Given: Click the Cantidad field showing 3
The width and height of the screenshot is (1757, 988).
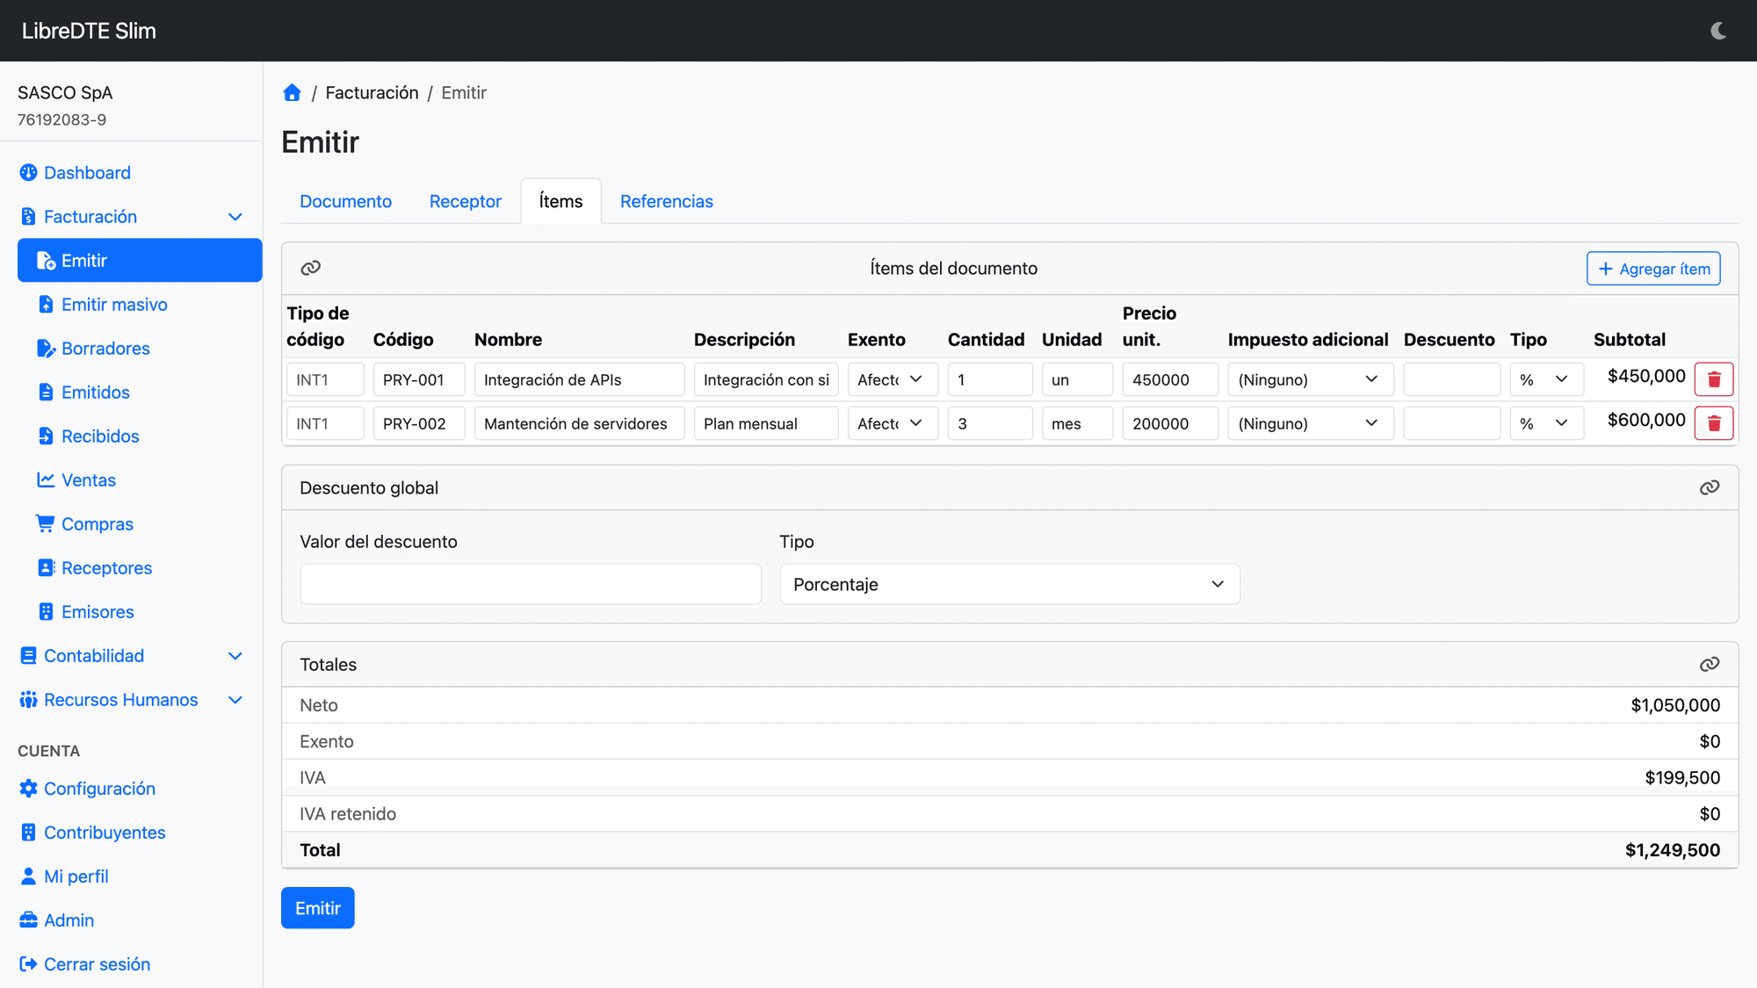Looking at the screenshot, I should 990,423.
